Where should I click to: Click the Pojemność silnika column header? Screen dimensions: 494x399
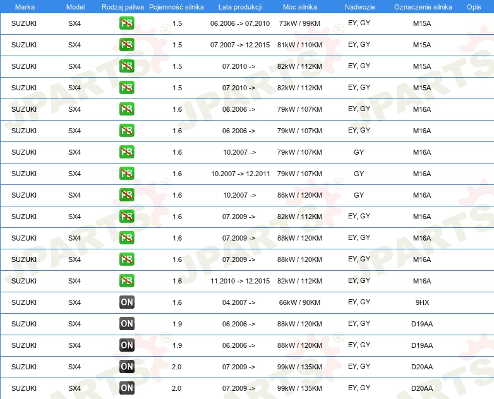pyautogui.click(x=176, y=7)
